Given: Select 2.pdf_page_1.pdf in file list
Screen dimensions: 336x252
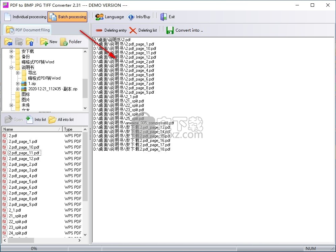Looking at the screenshot, I should 23,141.
